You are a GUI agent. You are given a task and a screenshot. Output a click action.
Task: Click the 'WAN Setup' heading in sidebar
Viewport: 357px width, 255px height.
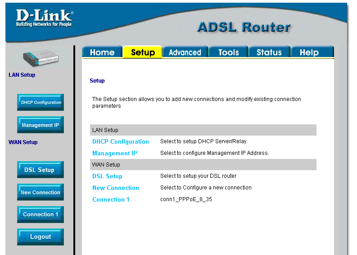[x=23, y=142]
